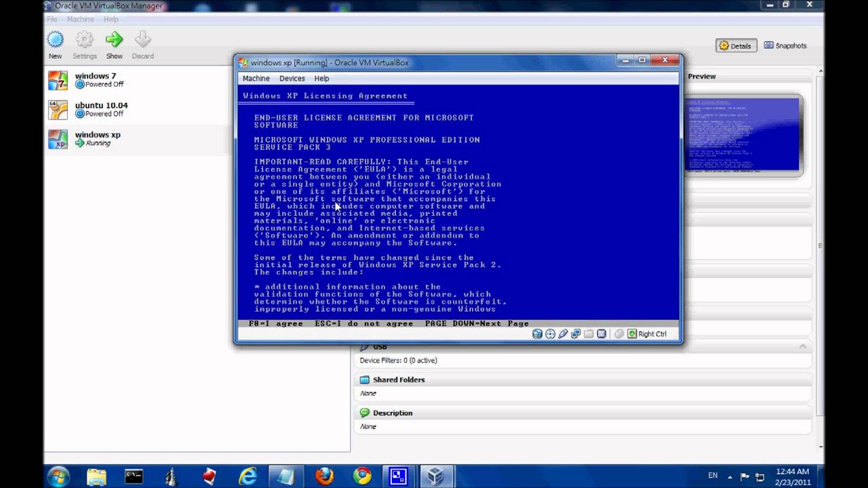Click the Show green arrow toolbar icon
The image size is (868, 488).
coord(114,39)
